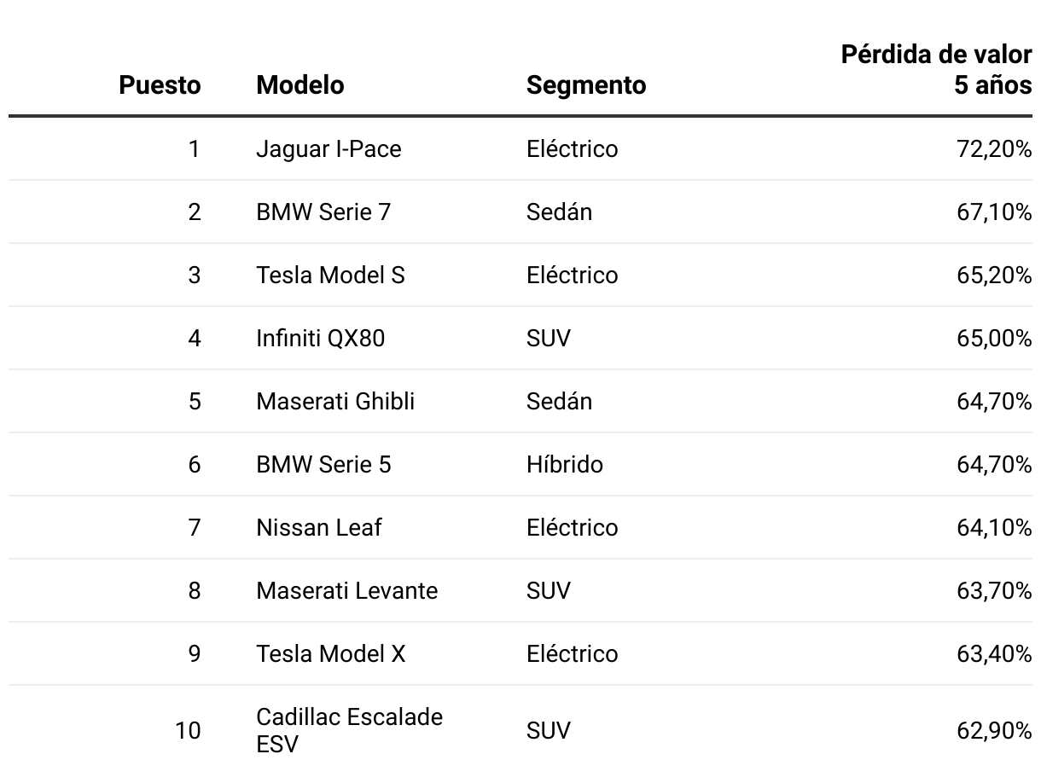Click the 72,20% value cell
The height and width of the screenshot is (783, 1041).
[x=994, y=149]
